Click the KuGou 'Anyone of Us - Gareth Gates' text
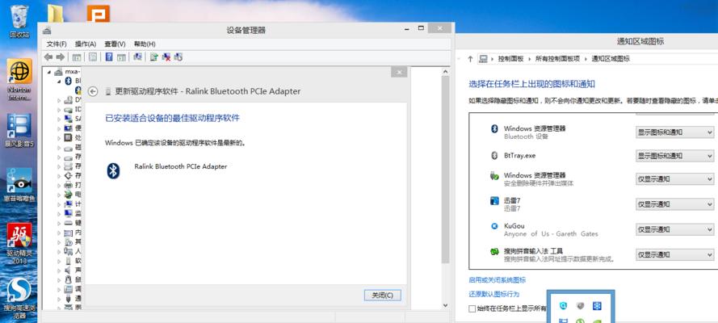 tap(551, 234)
